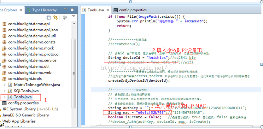Select package com.bluelight.demo.util
The width and height of the screenshot is (263, 129).
pyautogui.click(x=29, y=67)
